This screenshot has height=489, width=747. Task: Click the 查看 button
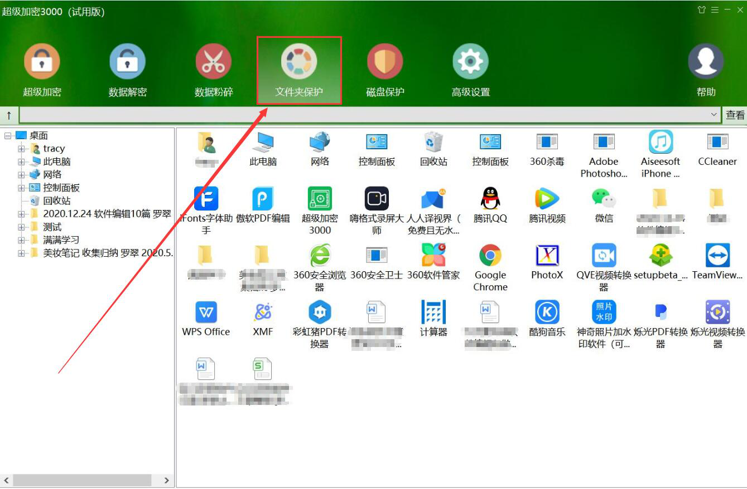point(735,115)
